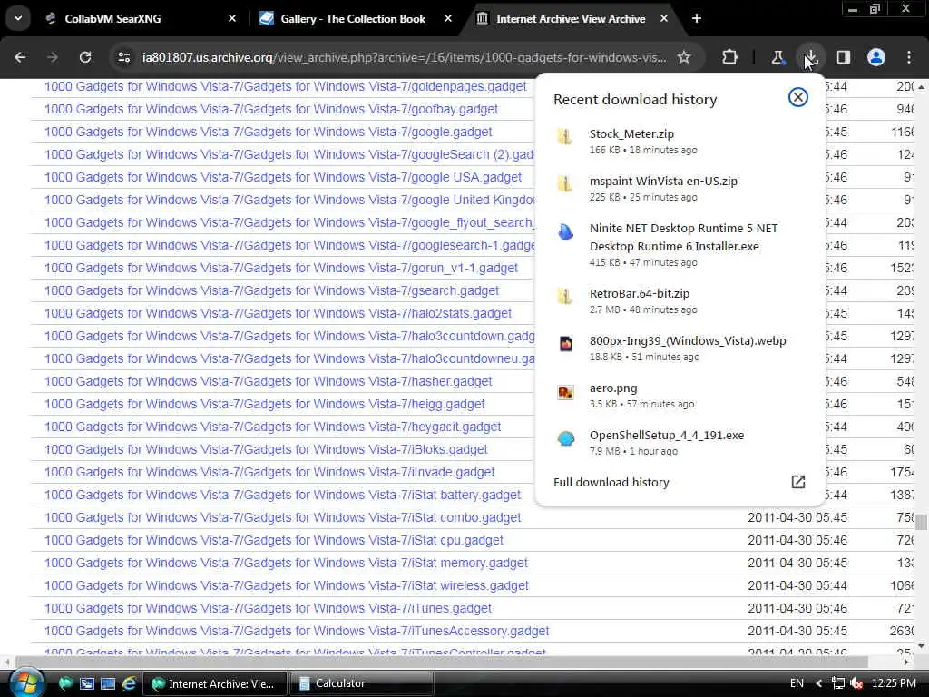This screenshot has width=929, height=697.
Task: Open the Extensions puzzle icon
Action: point(730,57)
